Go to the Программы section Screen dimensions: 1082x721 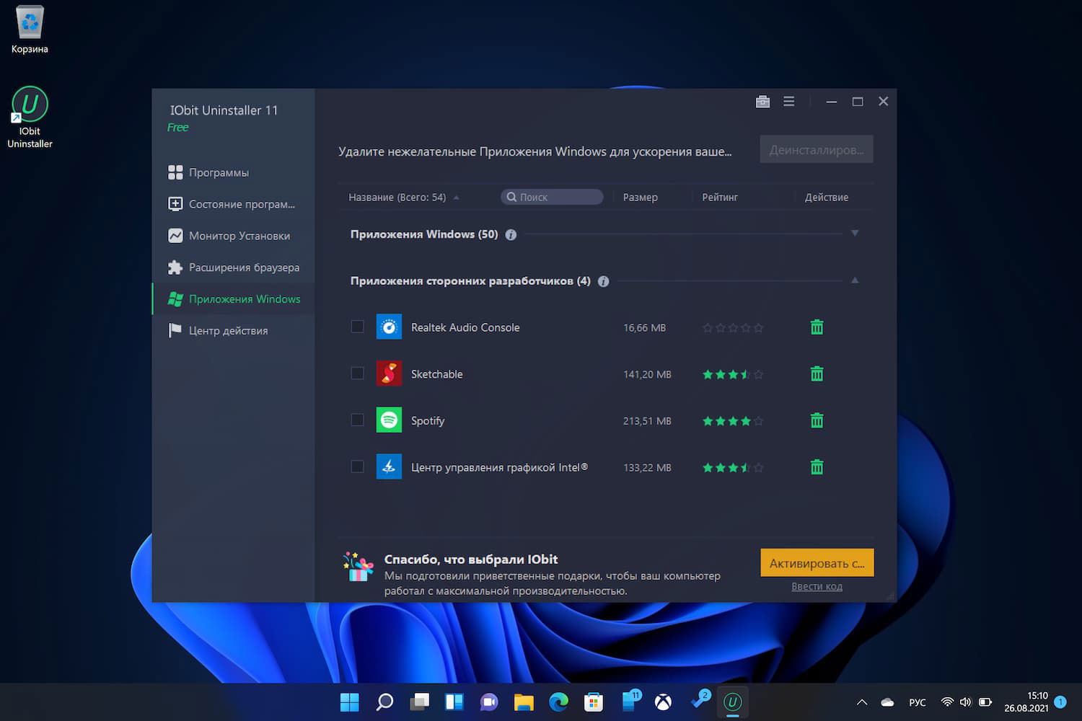coord(234,172)
